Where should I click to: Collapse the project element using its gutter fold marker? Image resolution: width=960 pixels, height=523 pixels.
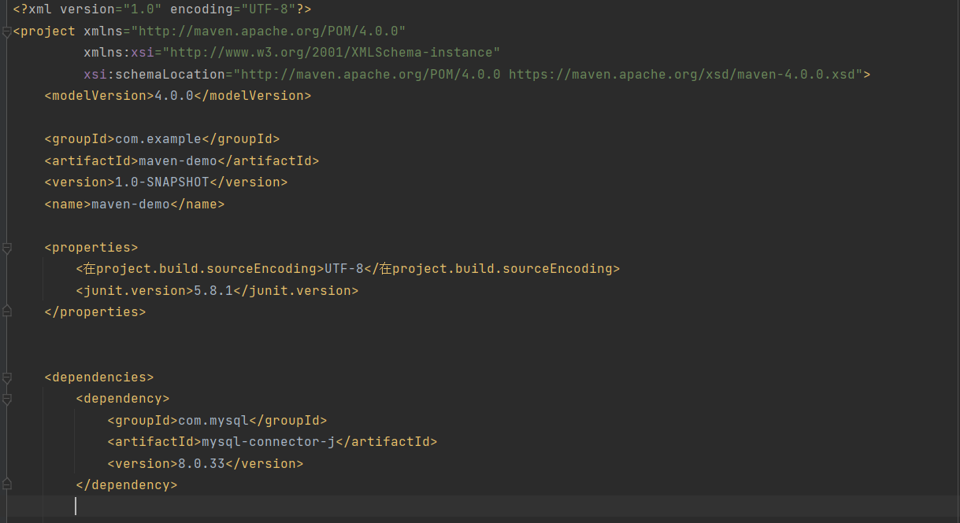[7, 31]
